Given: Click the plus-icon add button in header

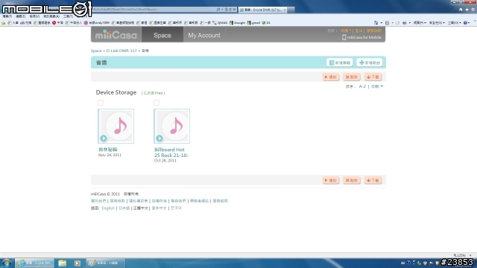Looking at the screenshot, I should click(370, 63).
